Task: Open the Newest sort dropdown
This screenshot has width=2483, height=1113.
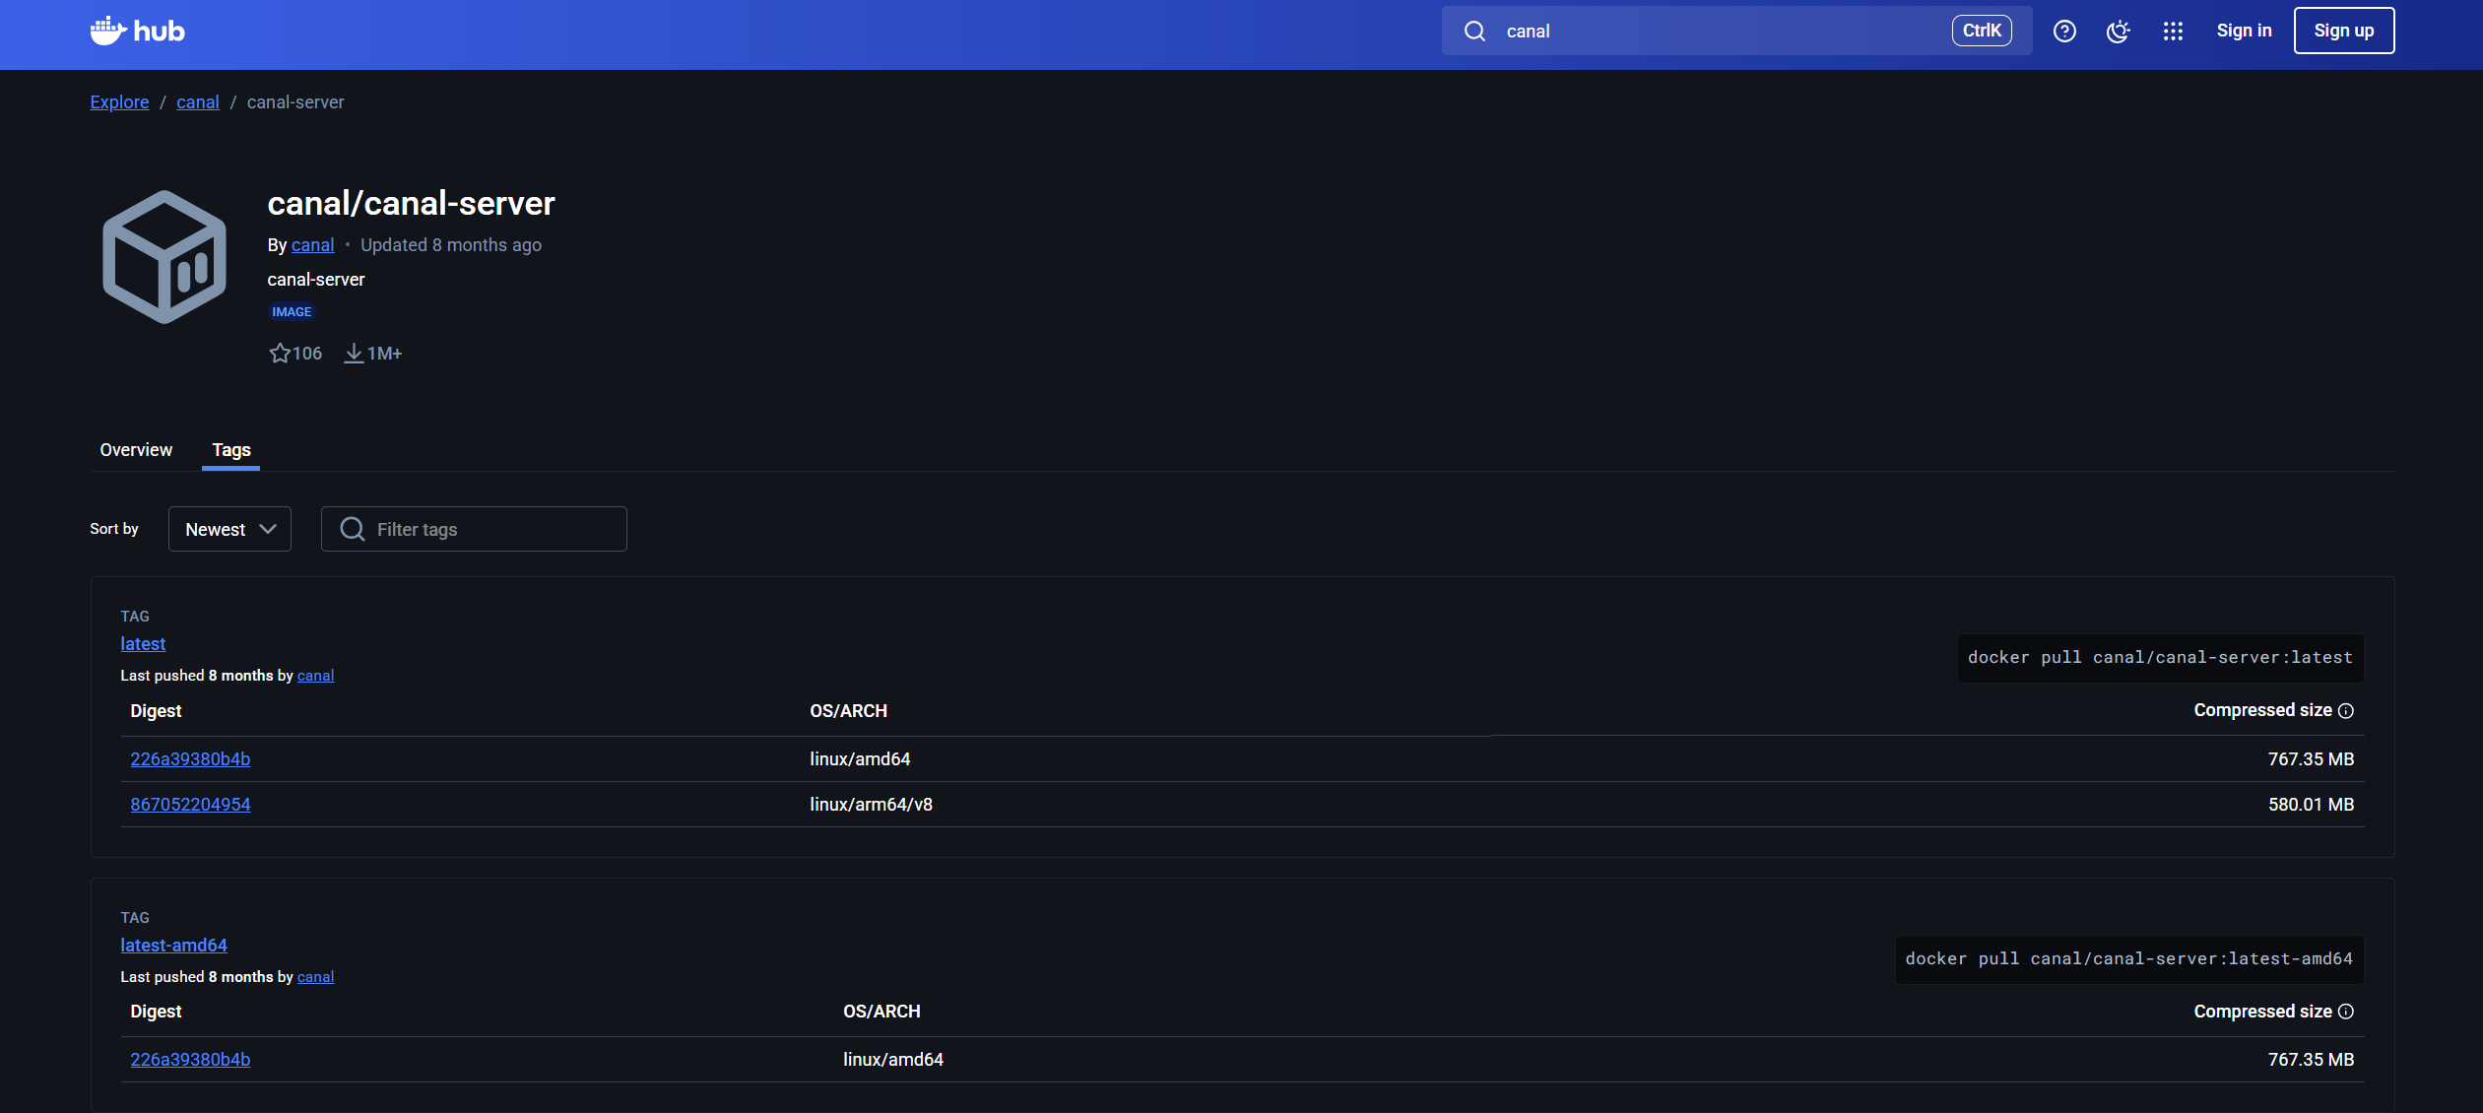Action: [x=229, y=529]
